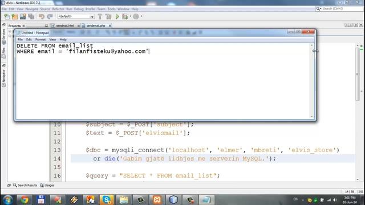Open NetBeans Refactor menu
The width and height of the screenshot is (365, 205).
pos(58,9)
